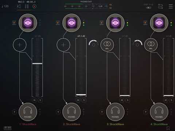The image size is (175, 131).
Task: Show the on-screen keyboard icon
Action: tap(8, 128)
